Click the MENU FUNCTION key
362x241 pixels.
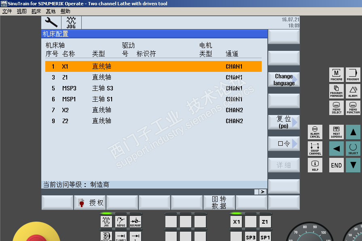353,108
